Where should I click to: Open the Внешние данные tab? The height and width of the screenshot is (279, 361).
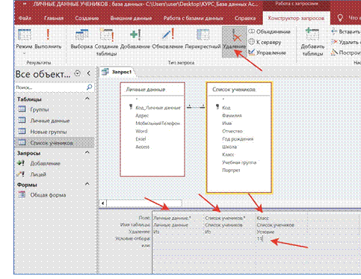tap(131, 18)
